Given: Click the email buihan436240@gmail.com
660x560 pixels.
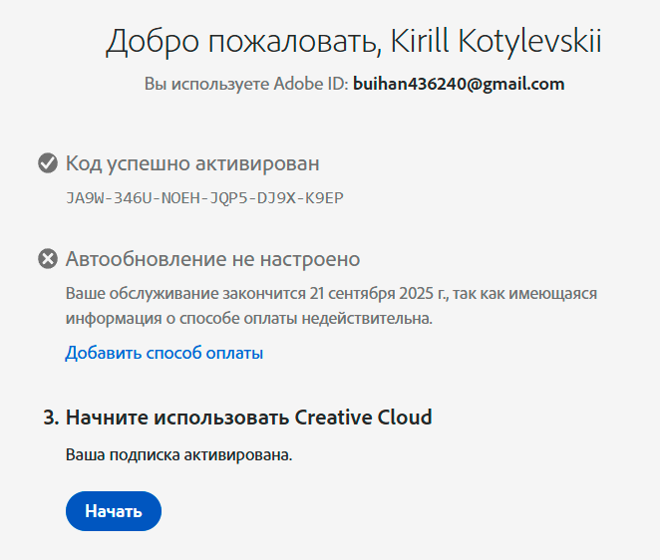Looking at the screenshot, I should (459, 84).
